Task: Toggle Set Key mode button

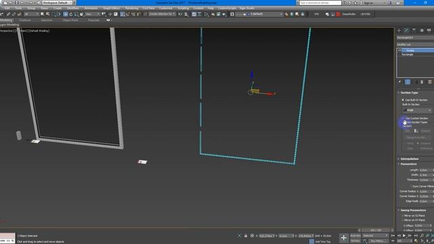Action: [355, 241]
